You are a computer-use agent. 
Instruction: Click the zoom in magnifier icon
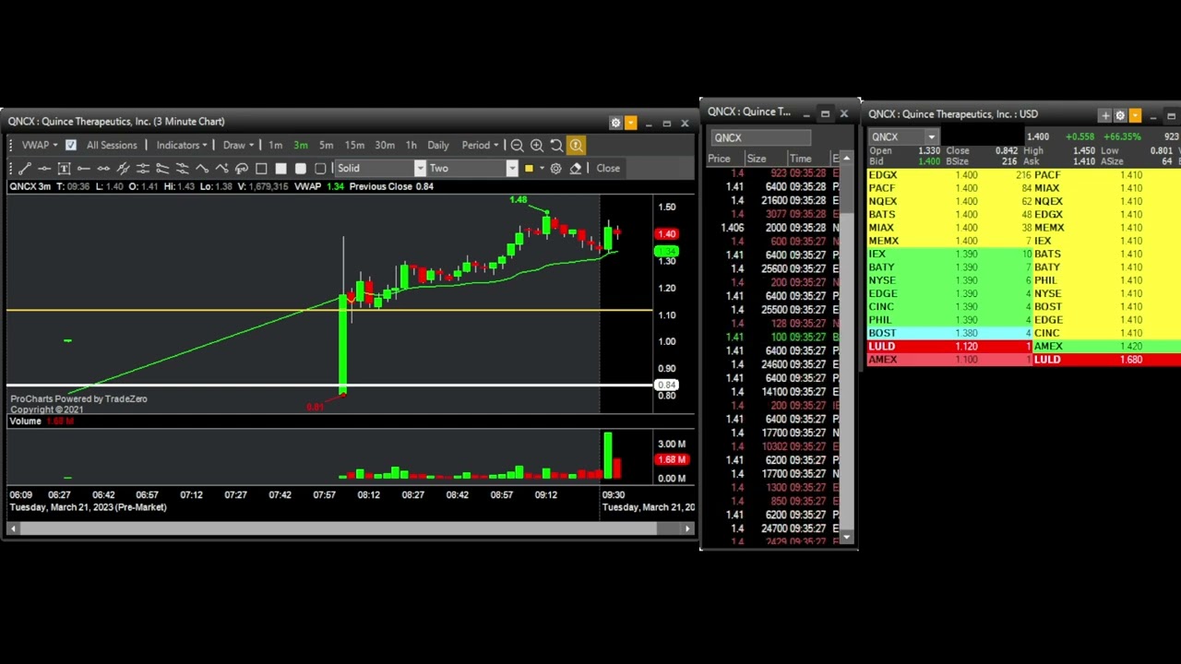pyautogui.click(x=536, y=145)
